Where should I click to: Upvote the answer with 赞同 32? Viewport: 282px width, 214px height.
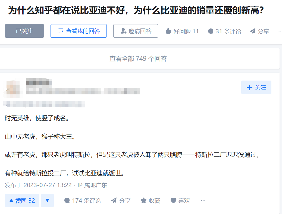pos(22,200)
